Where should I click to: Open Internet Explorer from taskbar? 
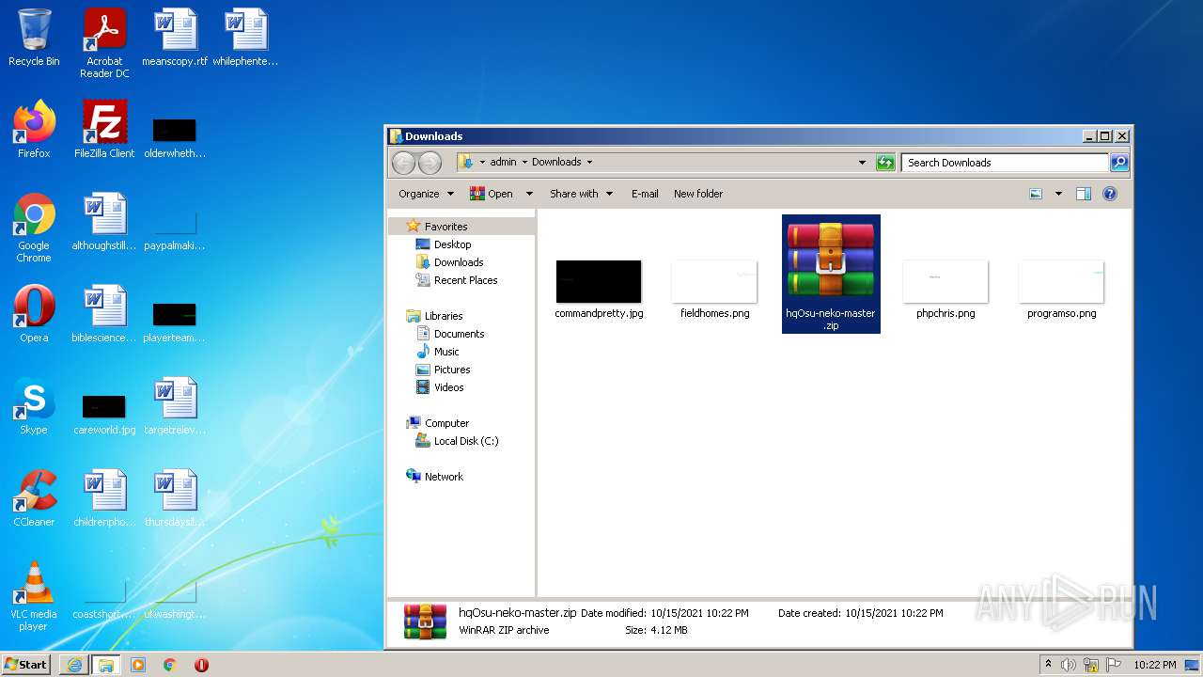[x=74, y=665]
